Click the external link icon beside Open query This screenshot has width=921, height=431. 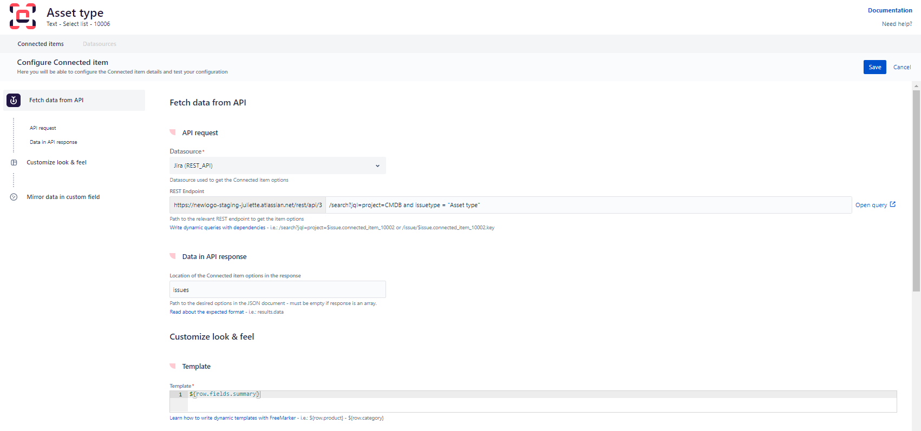coord(893,204)
